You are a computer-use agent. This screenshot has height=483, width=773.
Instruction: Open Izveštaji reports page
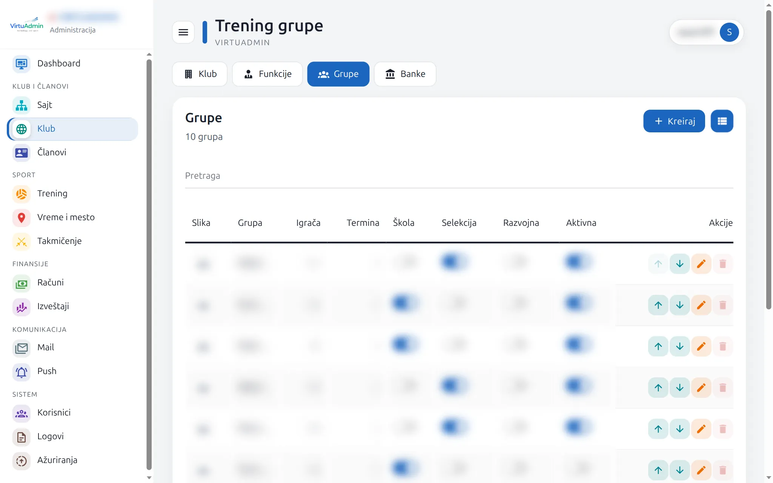click(x=72, y=307)
